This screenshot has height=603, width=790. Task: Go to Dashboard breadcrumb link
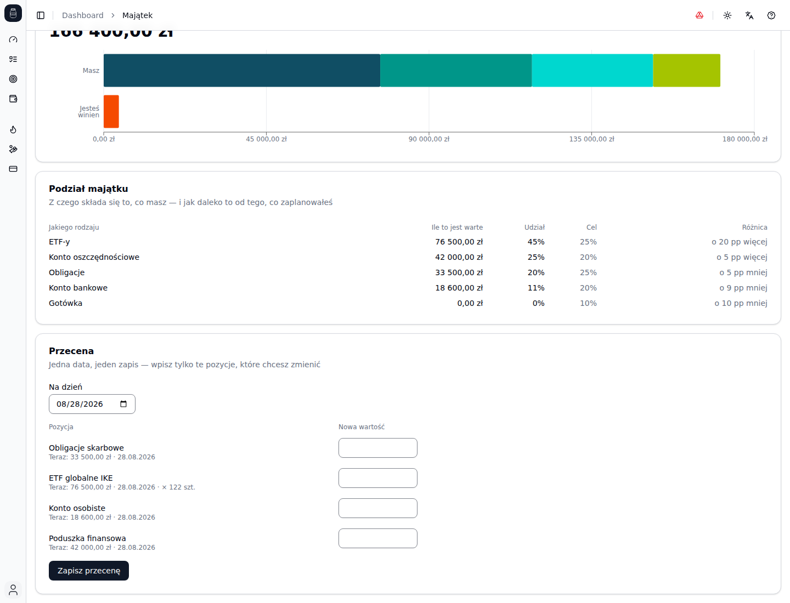pos(83,15)
